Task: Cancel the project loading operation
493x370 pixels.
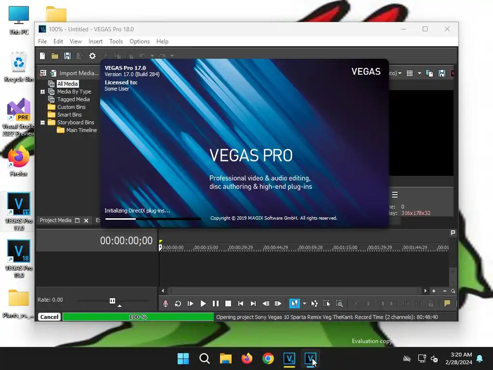Action: coord(50,317)
